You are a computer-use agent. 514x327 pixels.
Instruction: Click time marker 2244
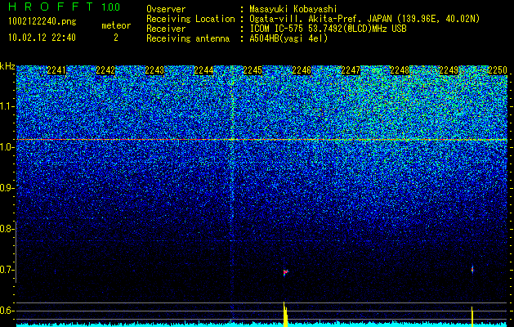(x=203, y=70)
